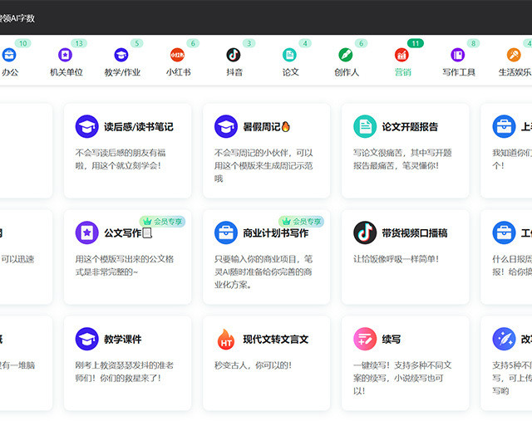Click the 机关单位 category icon

click(x=66, y=55)
